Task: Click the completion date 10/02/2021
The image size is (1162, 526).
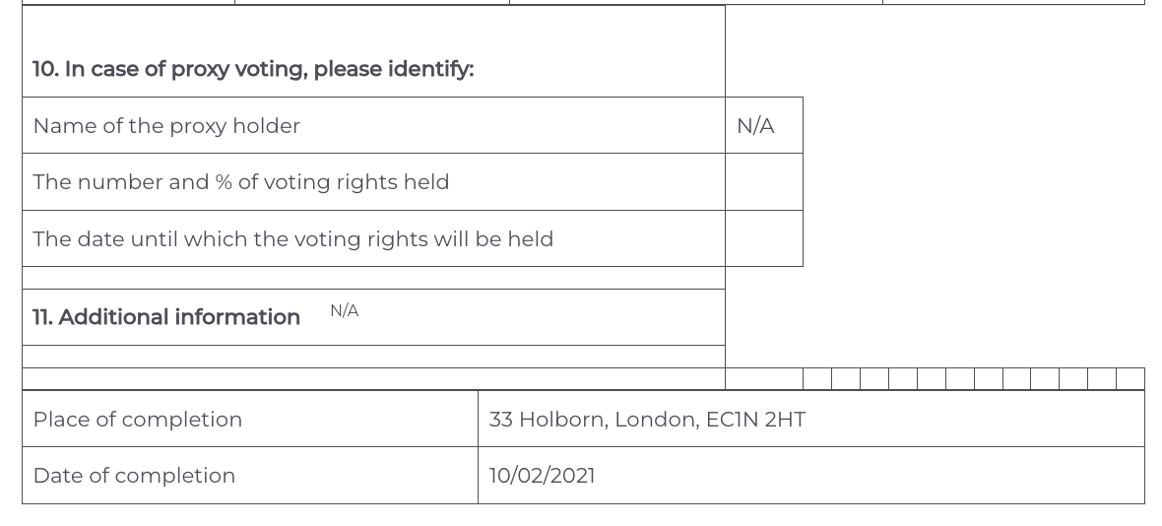Action: coord(542,476)
